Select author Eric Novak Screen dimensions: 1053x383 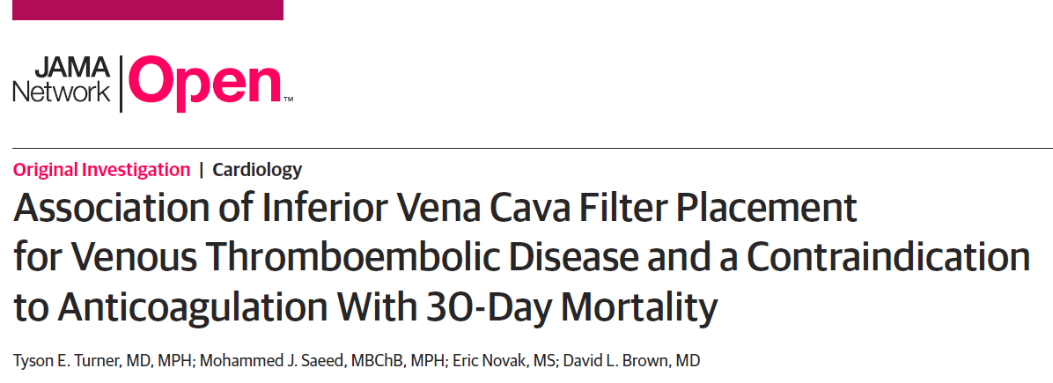click(x=499, y=361)
